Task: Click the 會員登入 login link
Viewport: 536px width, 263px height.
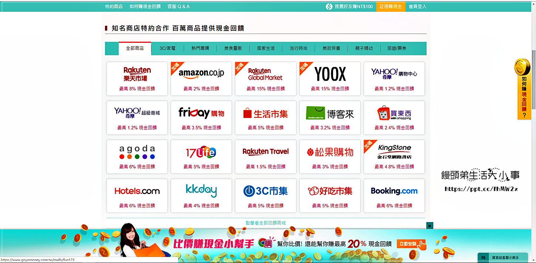Action: [x=417, y=6]
